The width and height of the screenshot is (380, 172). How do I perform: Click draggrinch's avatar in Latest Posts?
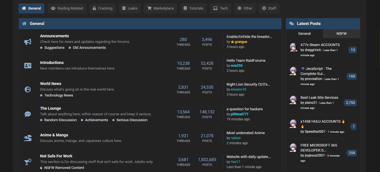(x=293, y=47)
